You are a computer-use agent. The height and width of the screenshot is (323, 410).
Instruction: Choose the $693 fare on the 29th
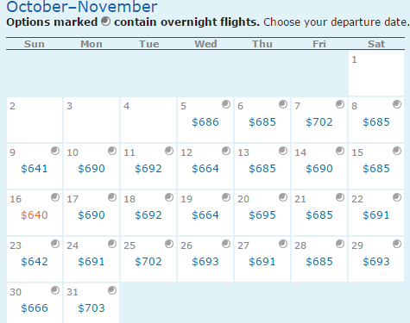pos(376,262)
